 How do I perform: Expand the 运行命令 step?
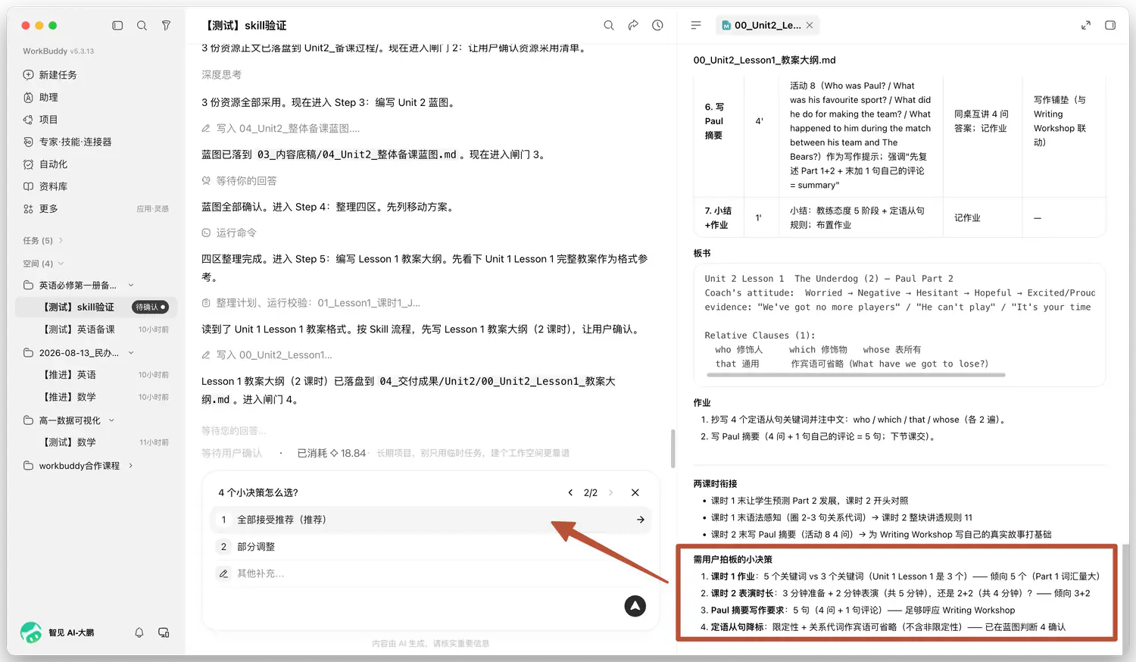[x=229, y=233]
